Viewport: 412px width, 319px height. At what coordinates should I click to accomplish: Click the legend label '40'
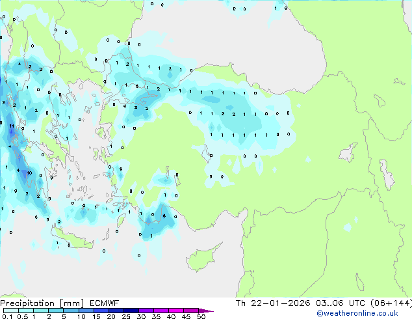[171, 316]
